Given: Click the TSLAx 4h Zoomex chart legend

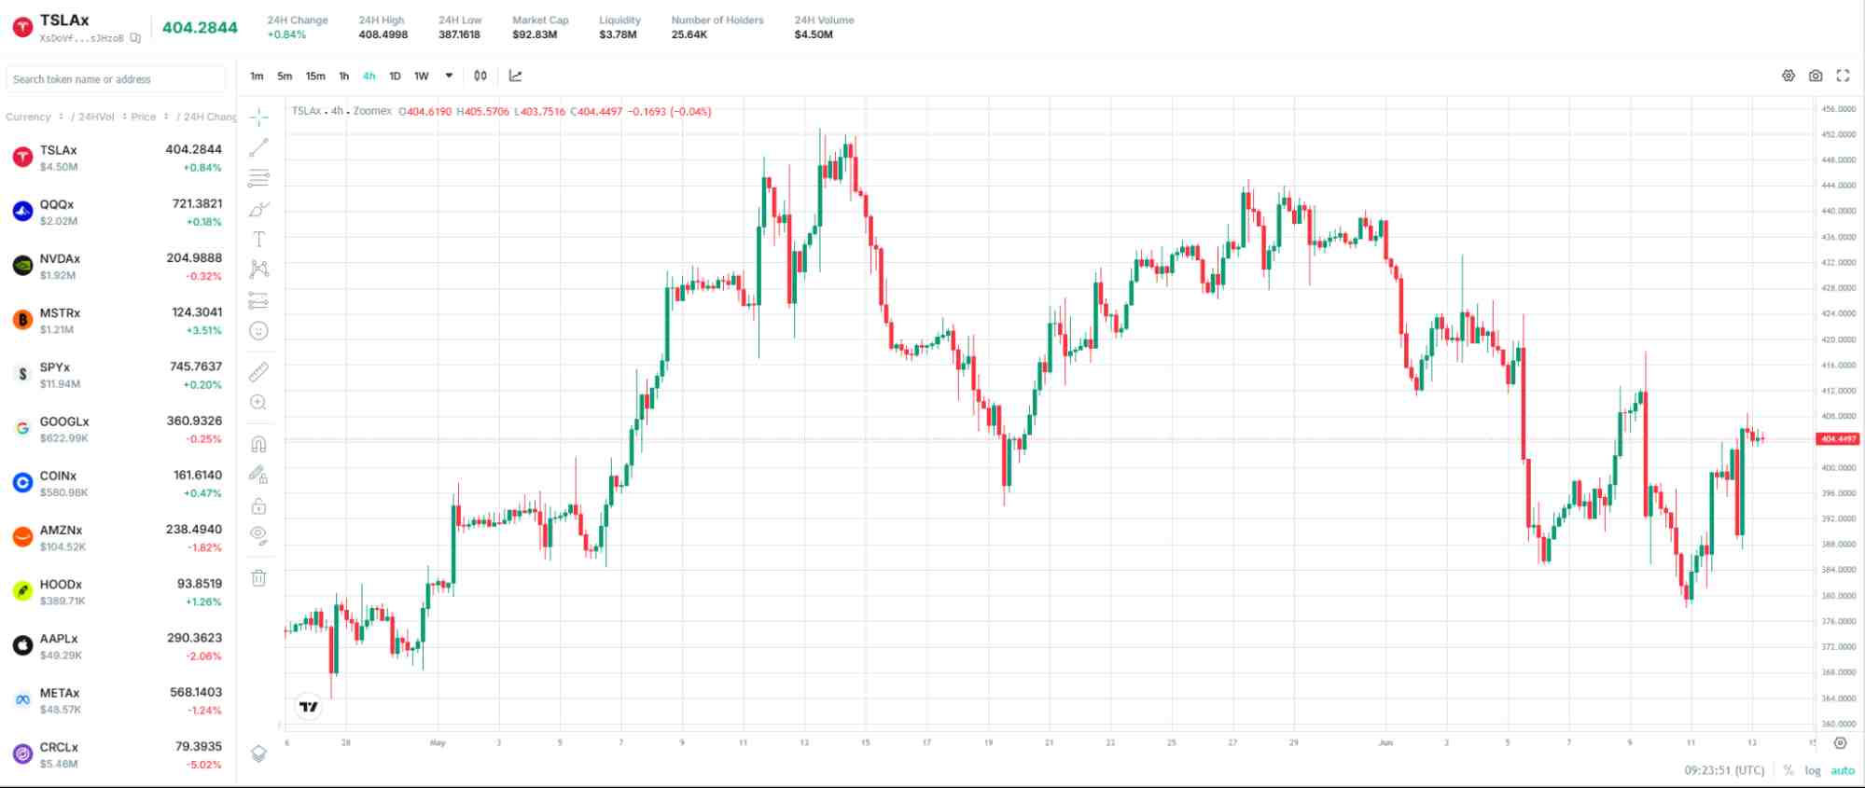Looking at the screenshot, I should [341, 111].
